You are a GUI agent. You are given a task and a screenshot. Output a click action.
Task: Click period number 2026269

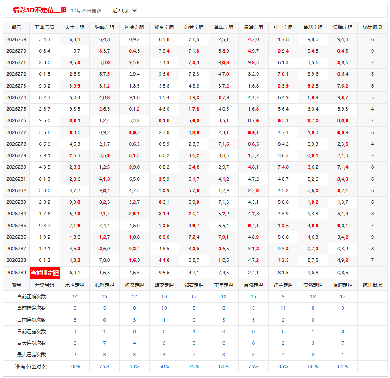tap(16, 39)
